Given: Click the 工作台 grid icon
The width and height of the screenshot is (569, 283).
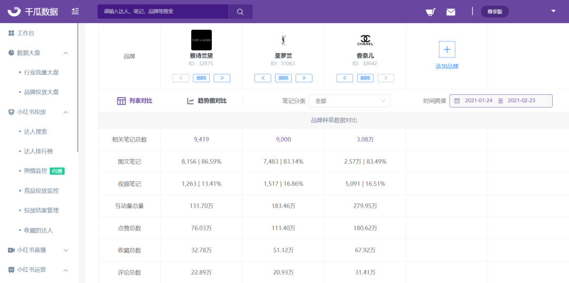Looking at the screenshot, I should coord(11,33).
